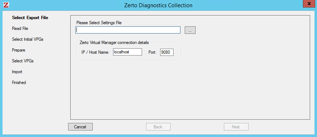Viewport: 317px width, 137px height.
Task: Focus the settings file path field
Action: (x=128, y=30)
